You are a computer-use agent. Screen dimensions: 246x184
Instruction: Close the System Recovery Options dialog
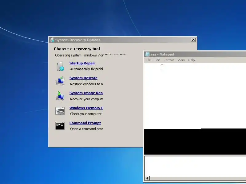(193, 40)
